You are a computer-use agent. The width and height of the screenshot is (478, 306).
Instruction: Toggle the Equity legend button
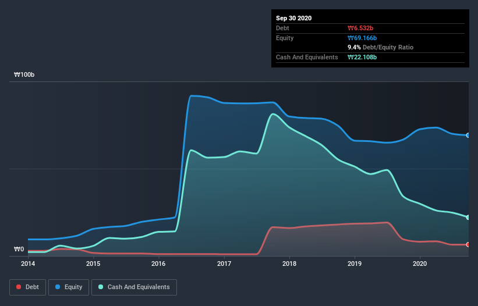(x=69, y=287)
